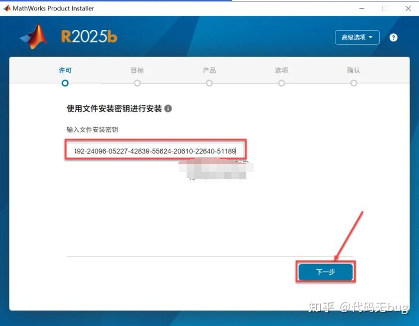This screenshot has width=419, height=326.
Task: Switch to the 许可 step label
Action: (65, 70)
